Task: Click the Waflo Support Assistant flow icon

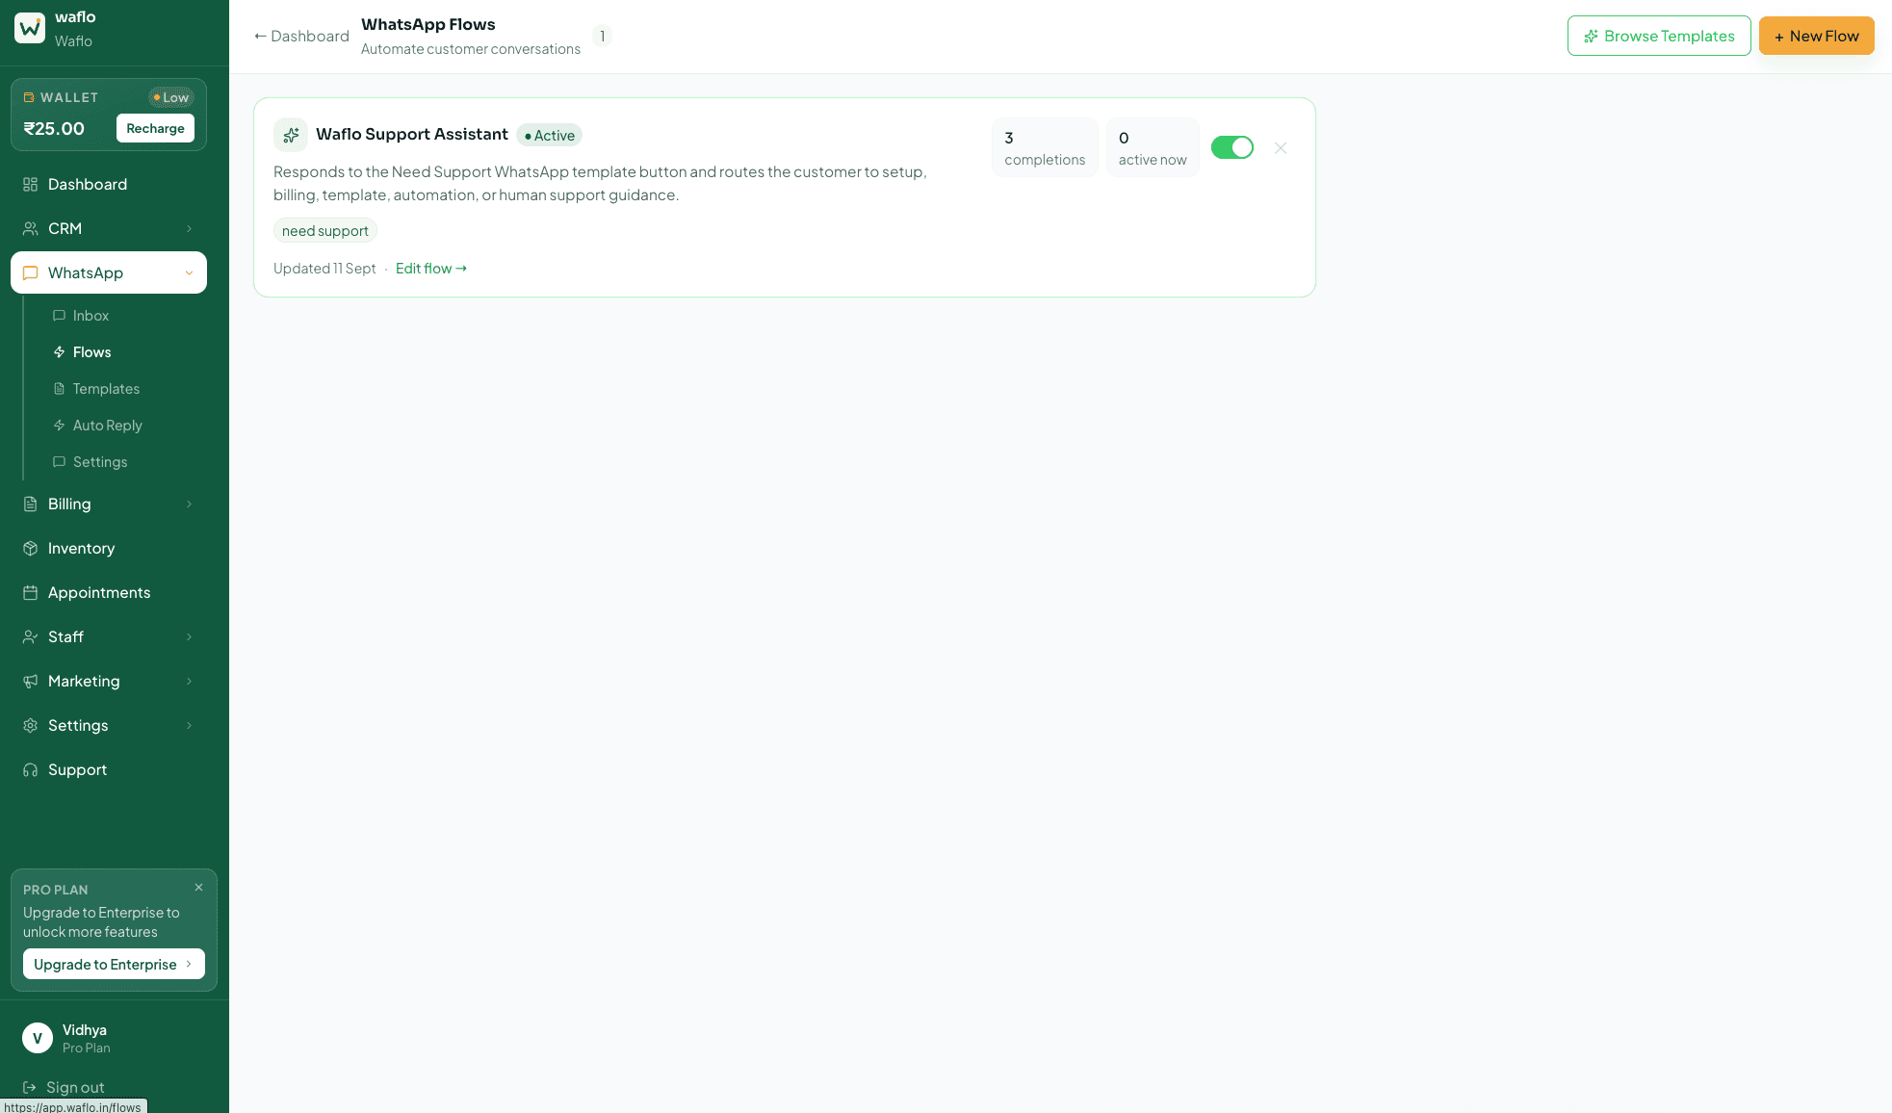Action: click(x=291, y=135)
